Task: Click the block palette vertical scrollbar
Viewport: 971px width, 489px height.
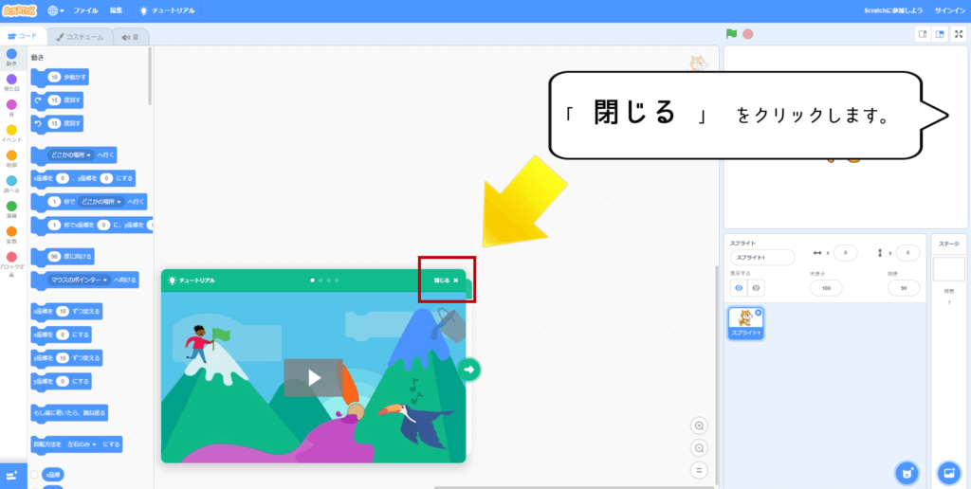Action: tap(149, 76)
